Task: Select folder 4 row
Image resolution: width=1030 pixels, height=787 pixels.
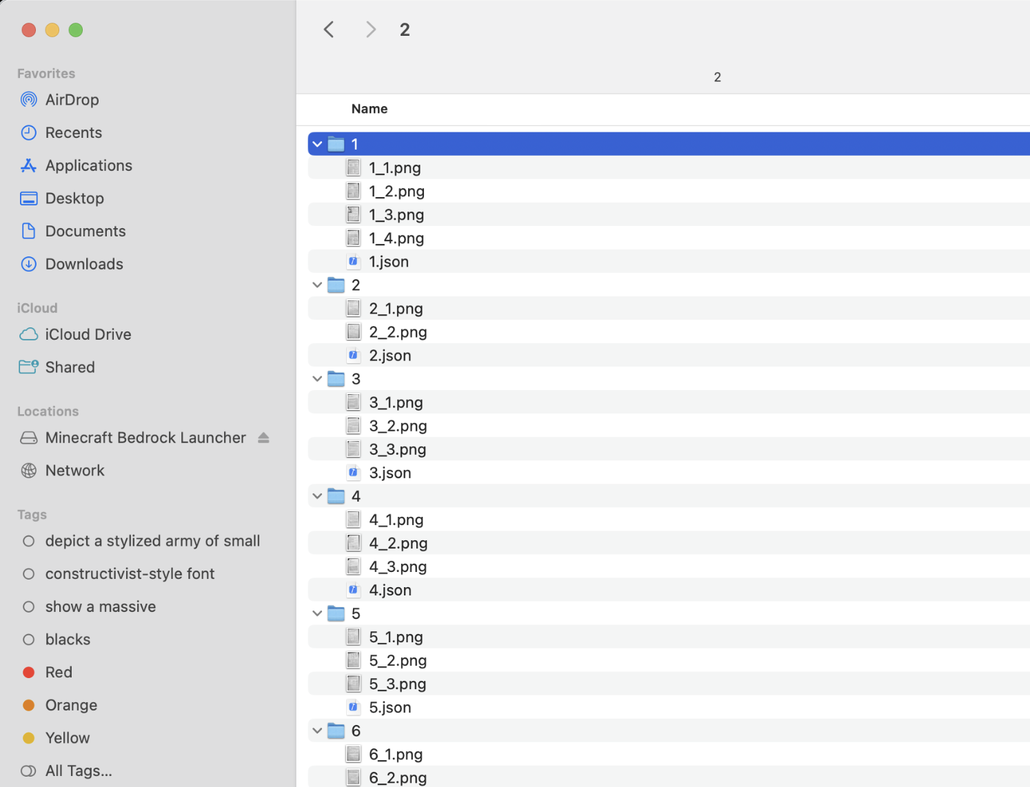Action: [x=669, y=496]
